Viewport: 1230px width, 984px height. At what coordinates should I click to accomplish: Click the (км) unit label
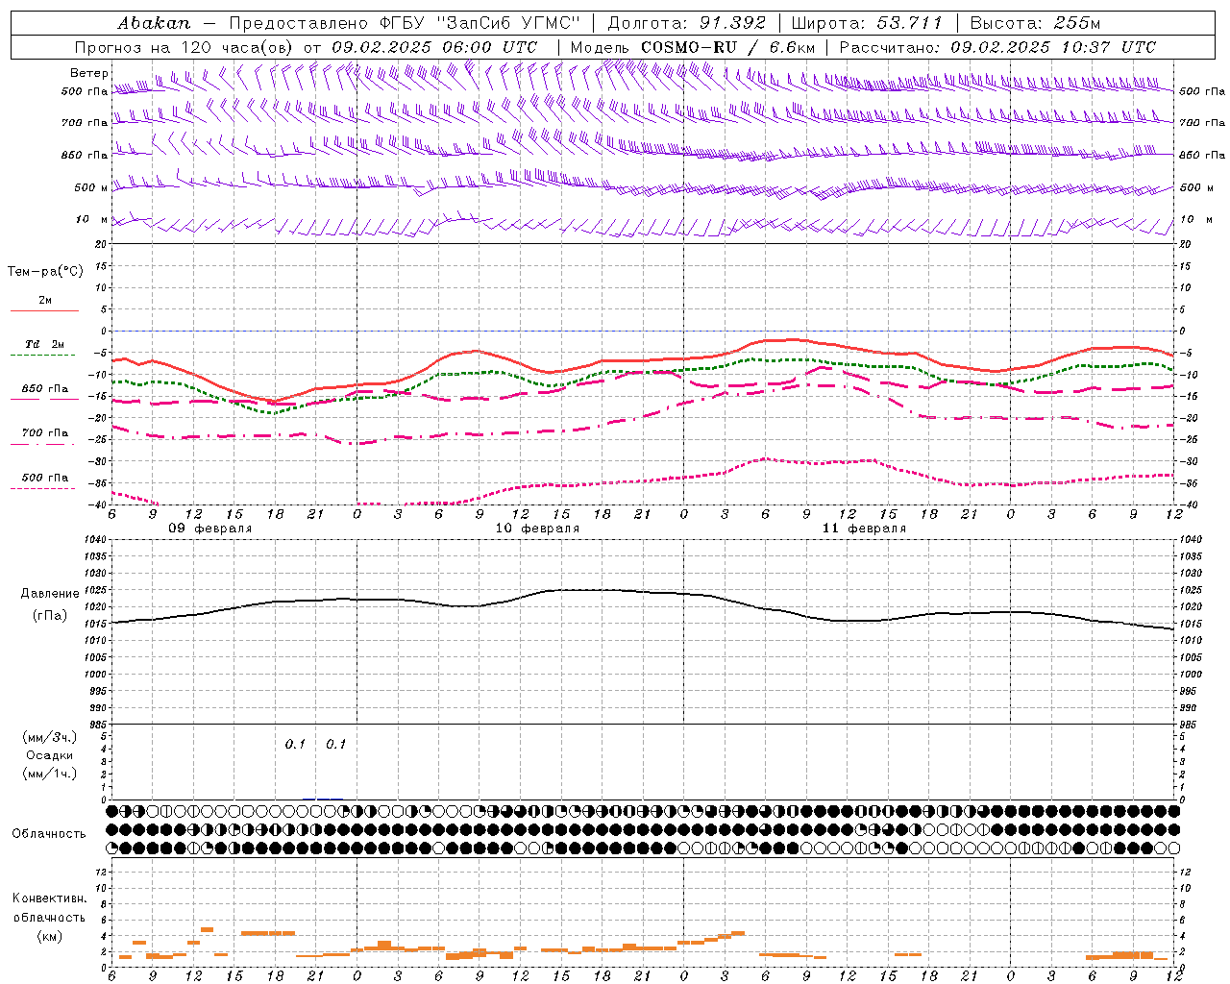point(49,936)
